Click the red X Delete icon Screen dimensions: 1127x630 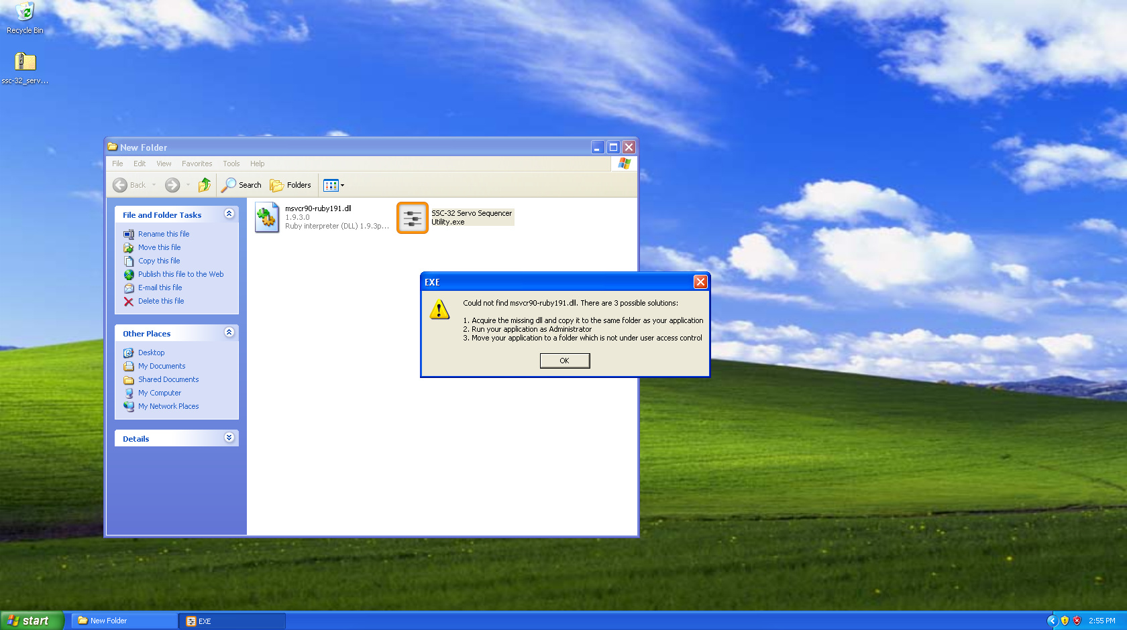129,302
